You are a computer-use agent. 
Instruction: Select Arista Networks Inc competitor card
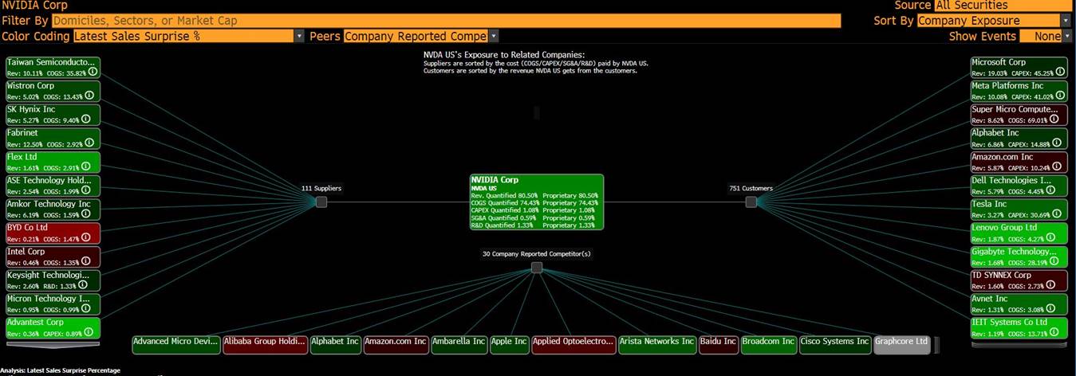point(658,344)
